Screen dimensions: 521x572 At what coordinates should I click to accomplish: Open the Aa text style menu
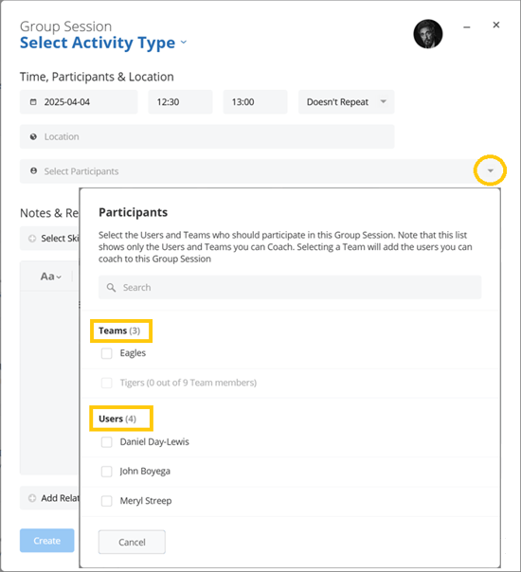51,277
